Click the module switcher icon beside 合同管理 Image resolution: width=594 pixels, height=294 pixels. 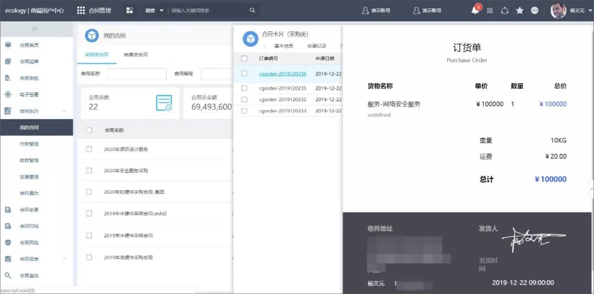pyautogui.click(x=130, y=10)
